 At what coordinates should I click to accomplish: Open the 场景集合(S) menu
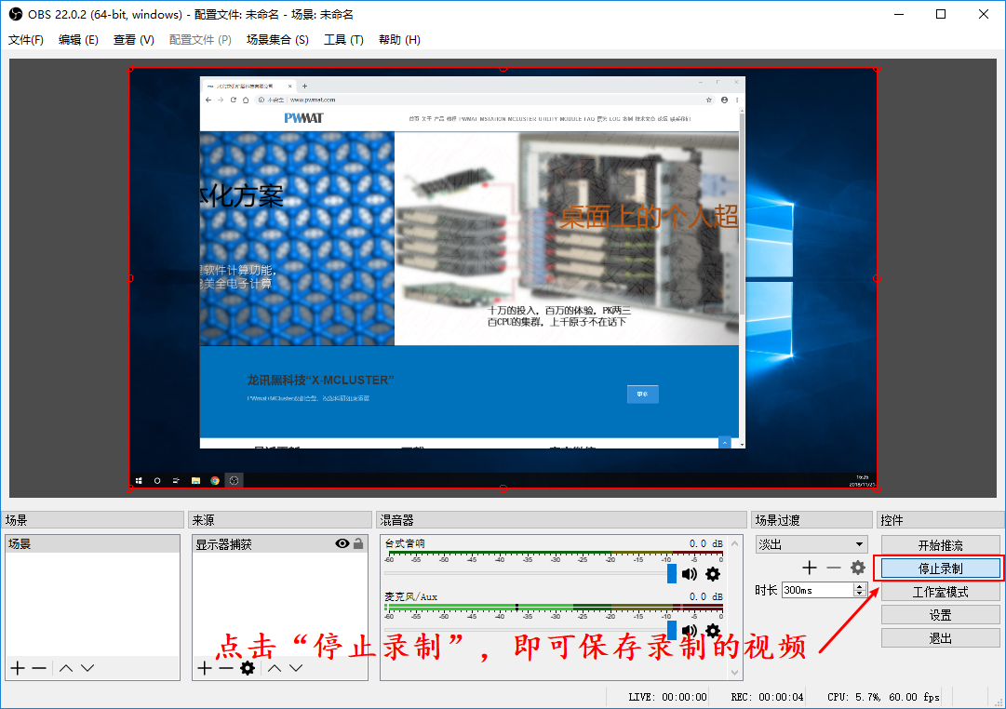pyautogui.click(x=277, y=40)
